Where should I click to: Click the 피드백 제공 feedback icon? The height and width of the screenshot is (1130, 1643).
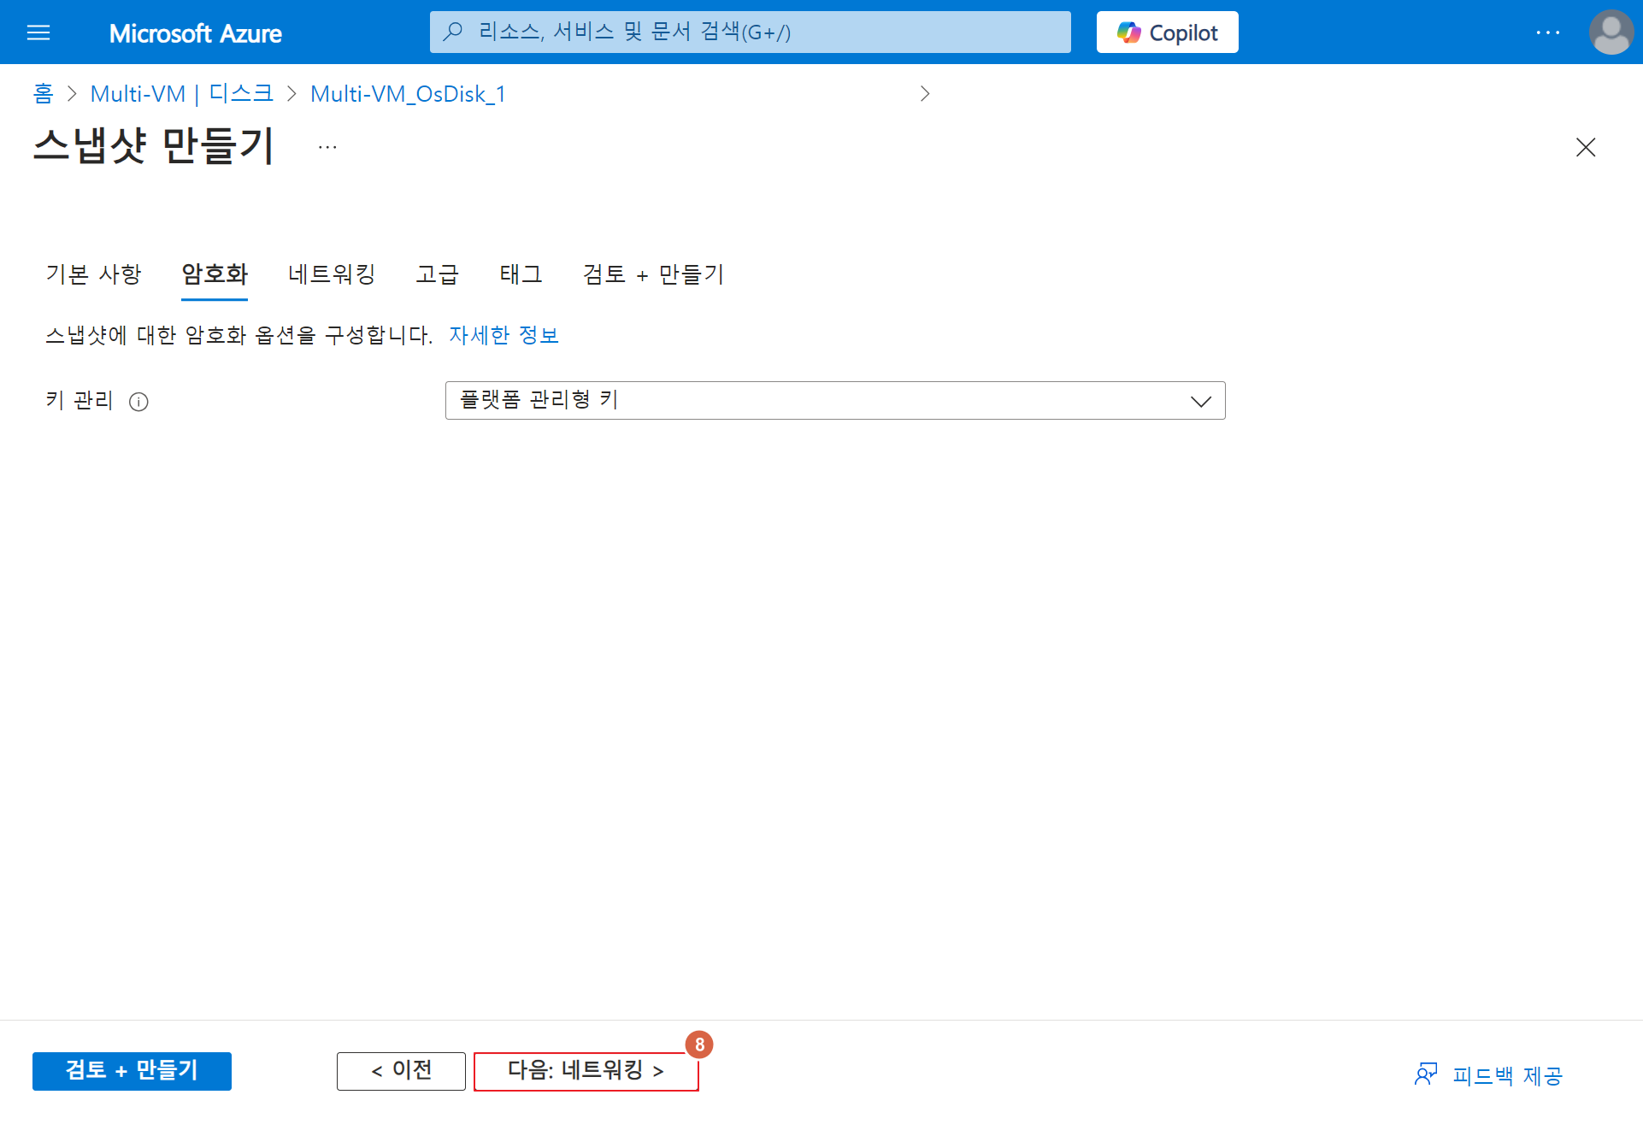(1425, 1074)
